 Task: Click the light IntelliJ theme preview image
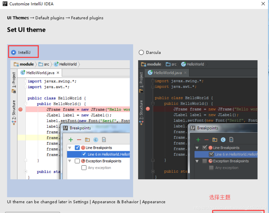coord(70,120)
